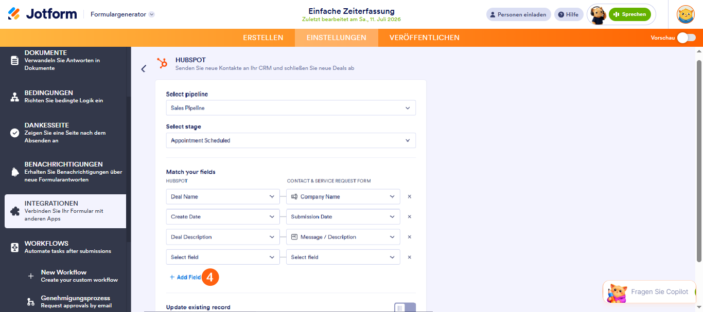Remove the Create Date field mapping
This screenshot has width=703, height=312.
click(410, 216)
